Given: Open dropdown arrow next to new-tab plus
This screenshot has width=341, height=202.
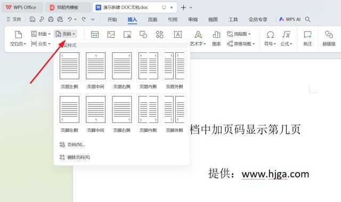Looking at the screenshot, I should 191,7.
